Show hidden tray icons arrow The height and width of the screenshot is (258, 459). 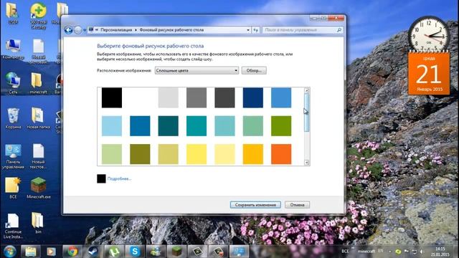pyautogui.click(x=390, y=252)
